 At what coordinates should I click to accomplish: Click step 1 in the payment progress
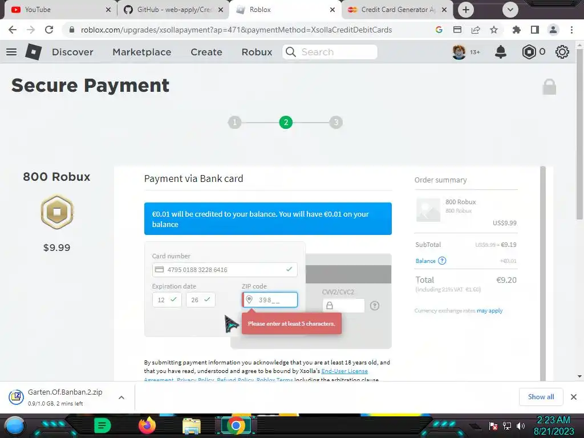[x=234, y=122]
